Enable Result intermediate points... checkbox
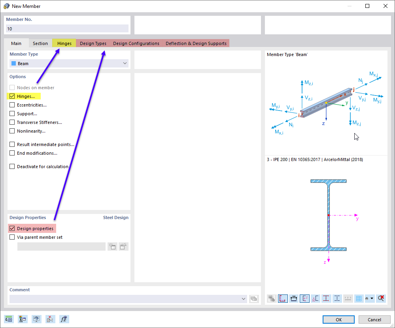The height and width of the screenshot is (328, 395). tap(12, 144)
